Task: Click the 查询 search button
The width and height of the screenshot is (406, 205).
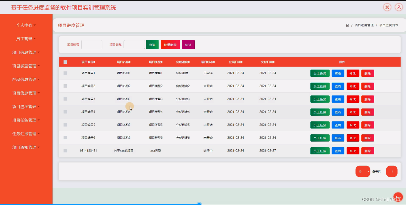Action: point(152,45)
